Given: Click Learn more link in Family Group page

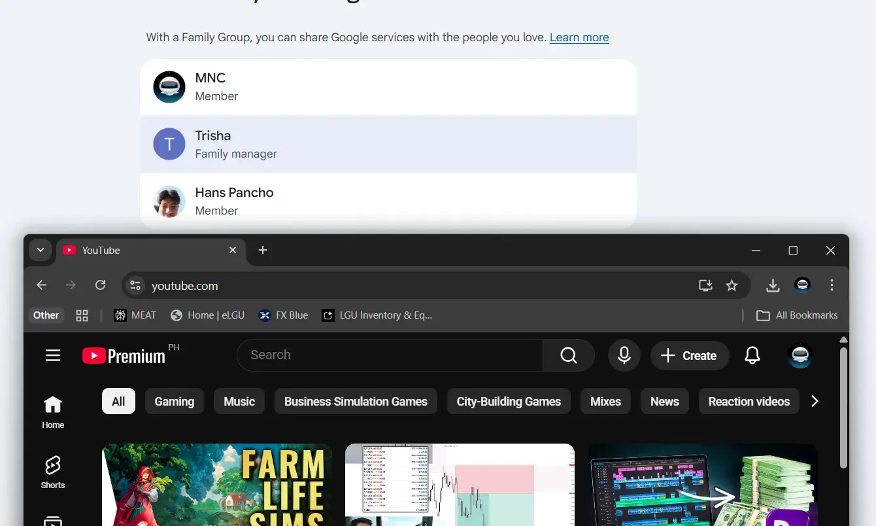Looking at the screenshot, I should [x=579, y=37].
